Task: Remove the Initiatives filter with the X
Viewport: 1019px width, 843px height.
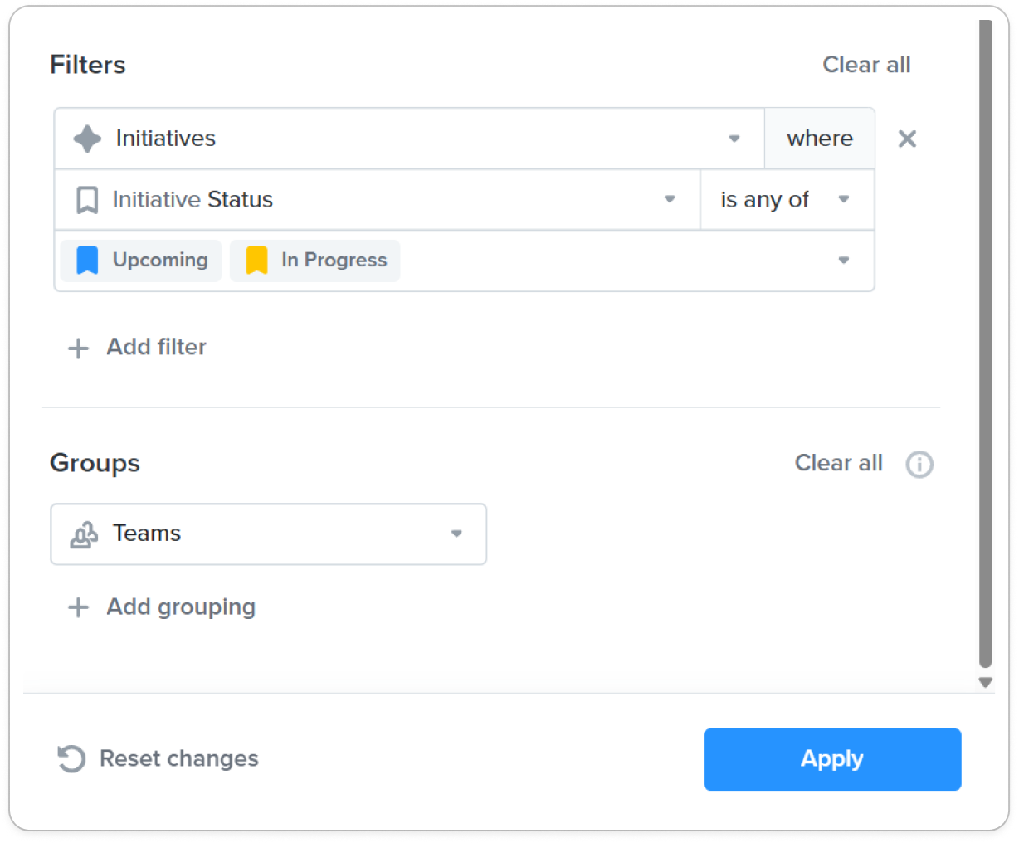Action: [908, 139]
